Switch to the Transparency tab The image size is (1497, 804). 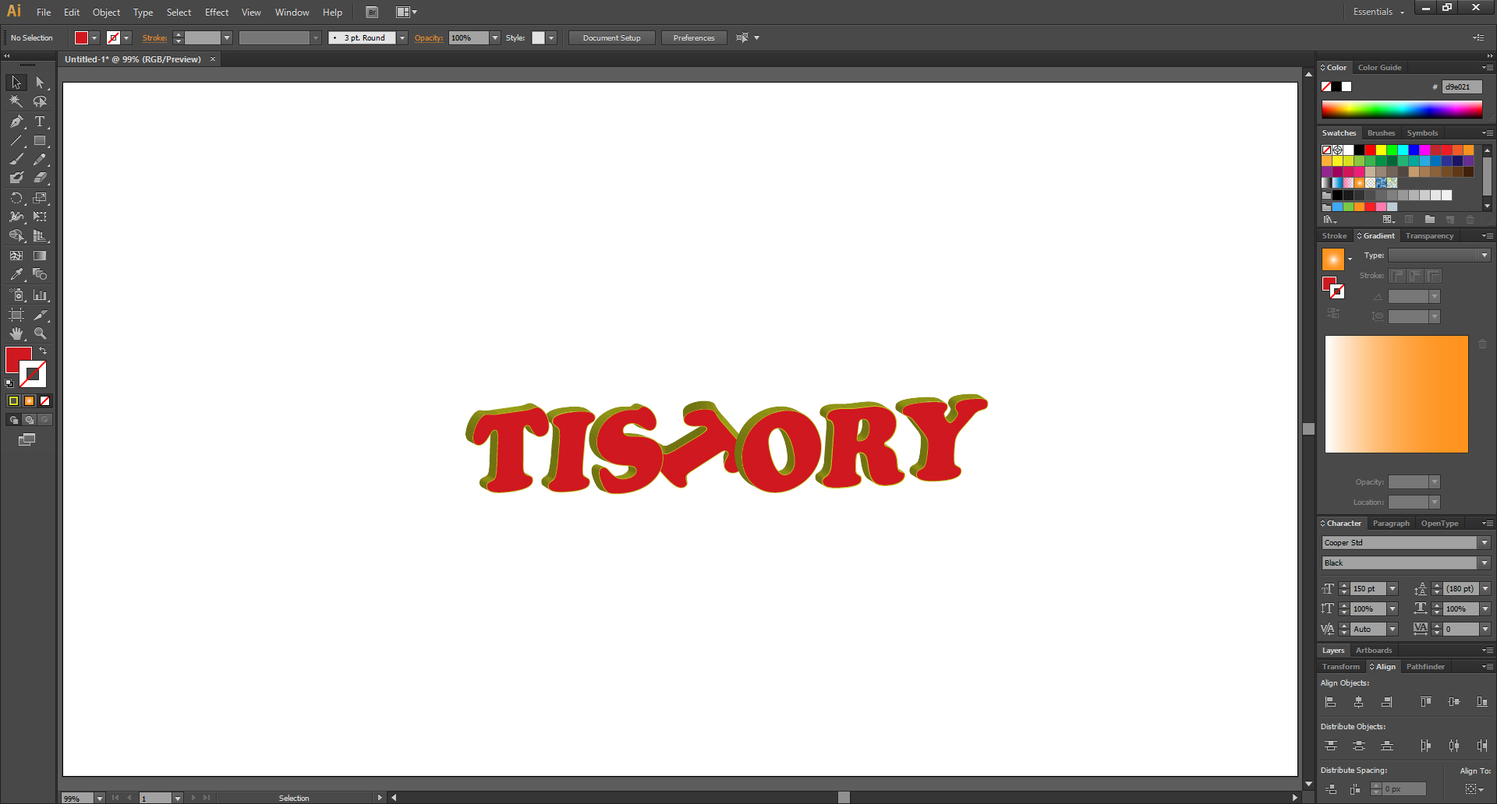point(1429,236)
